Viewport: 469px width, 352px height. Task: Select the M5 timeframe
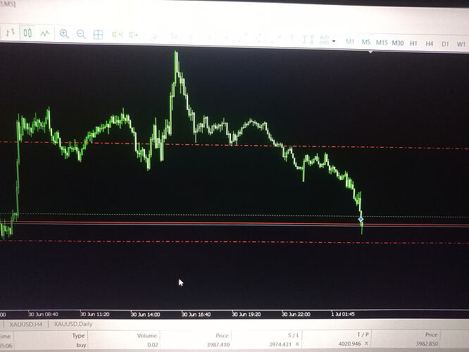pos(366,42)
